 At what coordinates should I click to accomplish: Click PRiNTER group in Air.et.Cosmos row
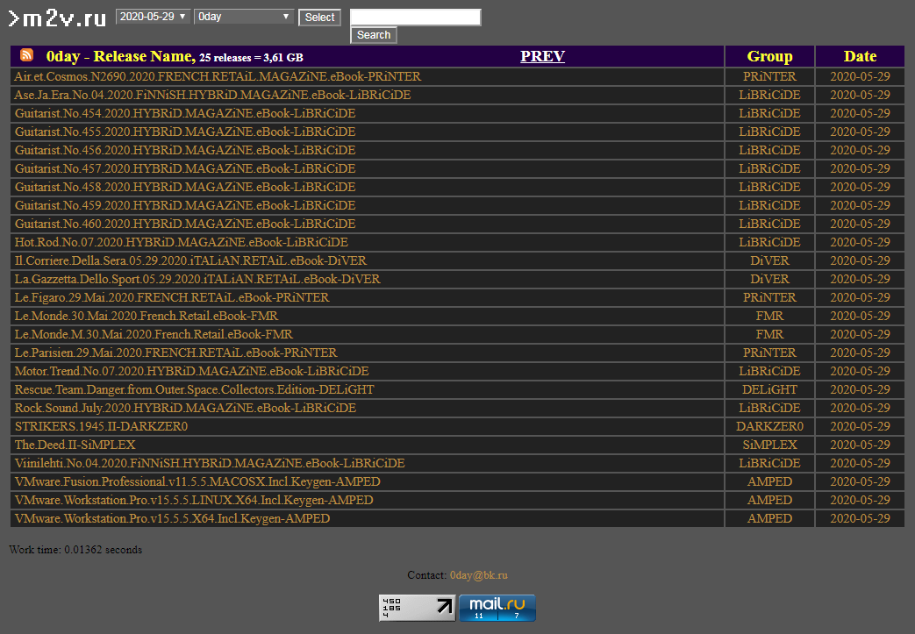point(769,76)
